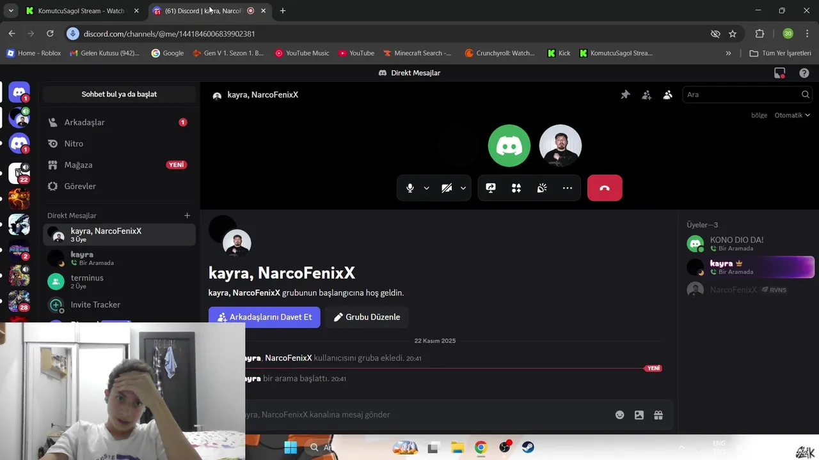Screen dimensions: 819x460
Task: Open activities icon in call controls
Action: pos(516,188)
